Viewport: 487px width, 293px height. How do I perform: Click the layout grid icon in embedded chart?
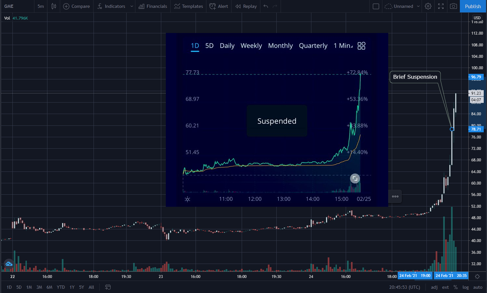[361, 46]
